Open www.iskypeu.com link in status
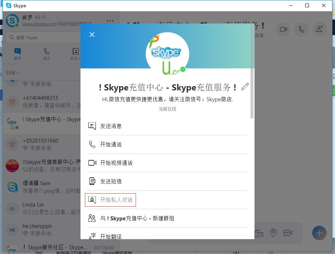This screenshot has height=254, width=335. pyautogui.click(x=40, y=24)
